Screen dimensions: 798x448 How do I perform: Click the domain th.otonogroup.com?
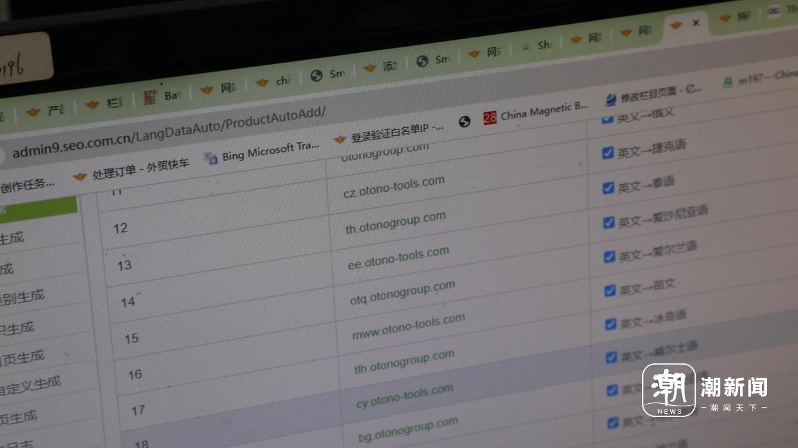coord(395,222)
